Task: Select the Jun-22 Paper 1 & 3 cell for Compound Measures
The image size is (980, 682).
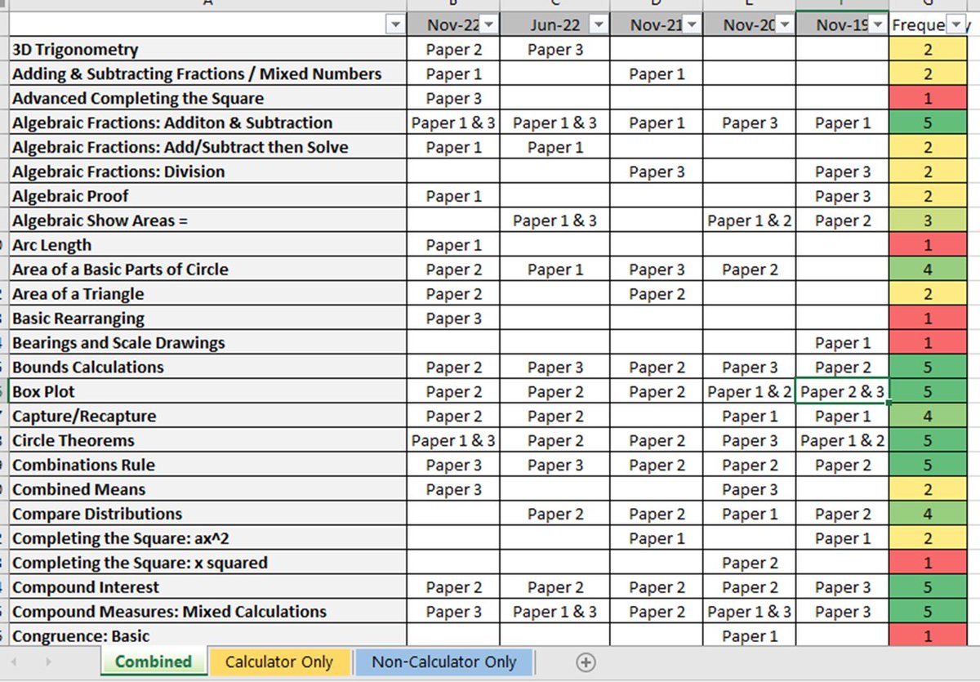Action: pos(555,613)
